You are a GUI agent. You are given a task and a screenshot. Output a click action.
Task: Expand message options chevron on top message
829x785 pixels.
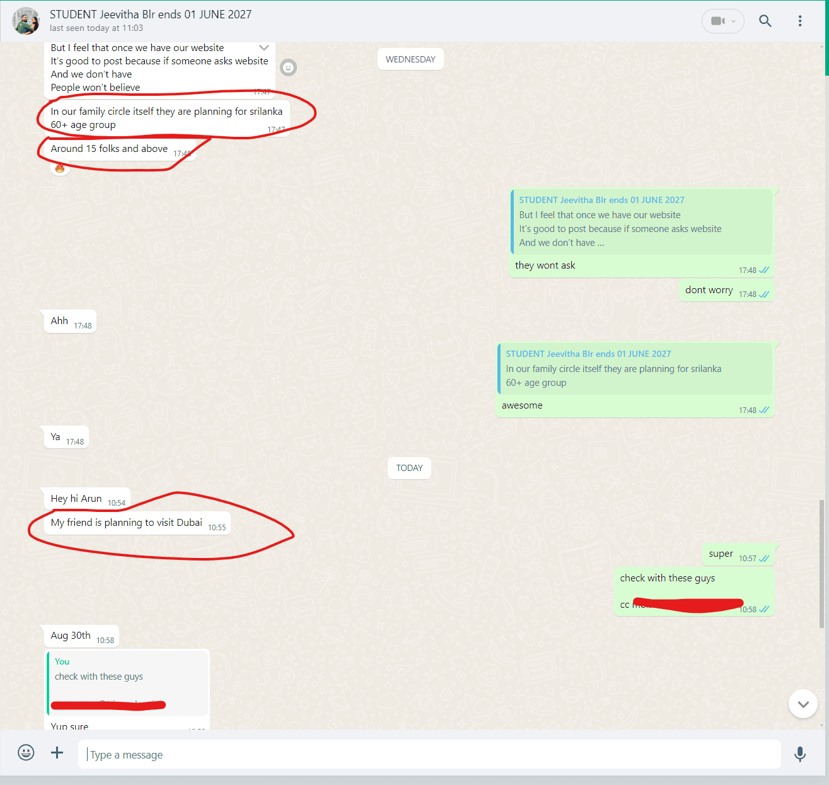[264, 48]
